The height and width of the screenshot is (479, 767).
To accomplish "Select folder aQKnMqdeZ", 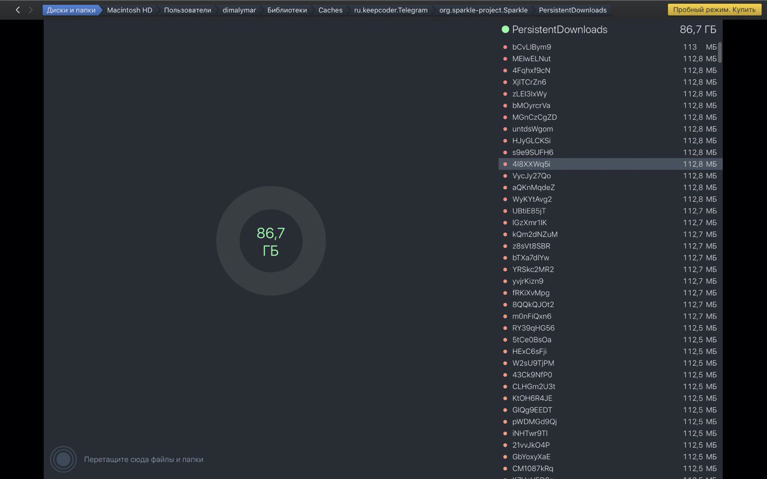I will pyautogui.click(x=611, y=187).
